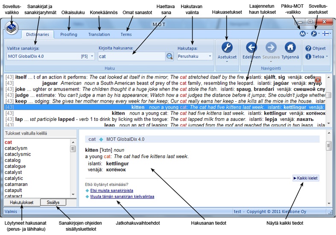This screenshot has width=336, height=235.
Task: Select the Sisällys tab
Action: 53,203
